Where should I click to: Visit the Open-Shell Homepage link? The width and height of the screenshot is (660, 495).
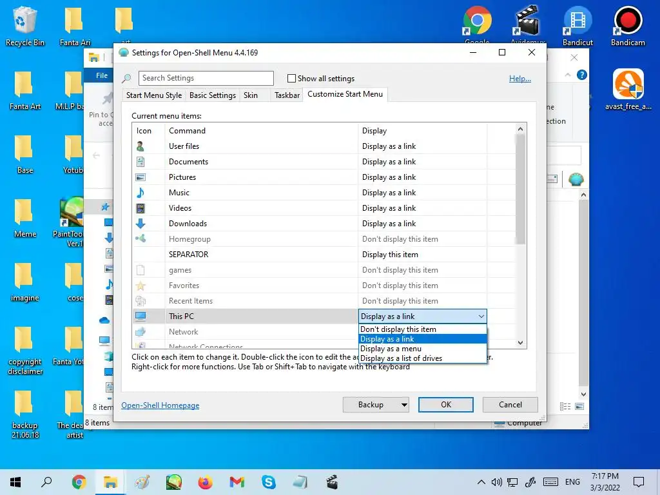[x=160, y=405]
